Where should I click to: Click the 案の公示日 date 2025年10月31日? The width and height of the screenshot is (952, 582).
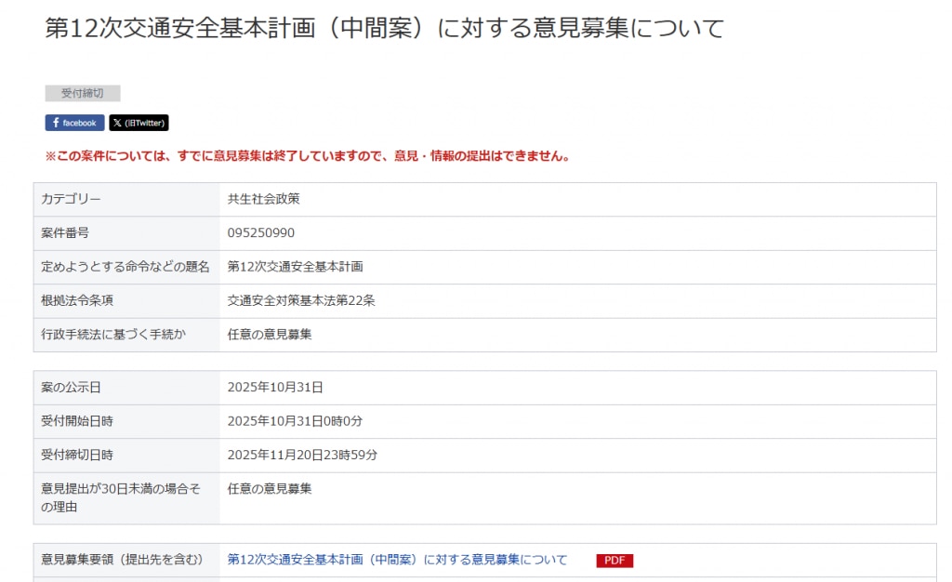(275, 387)
